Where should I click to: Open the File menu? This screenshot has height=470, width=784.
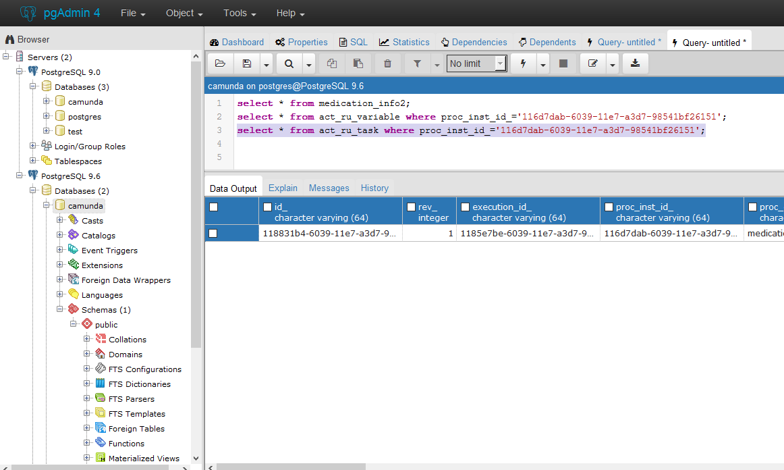(133, 13)
